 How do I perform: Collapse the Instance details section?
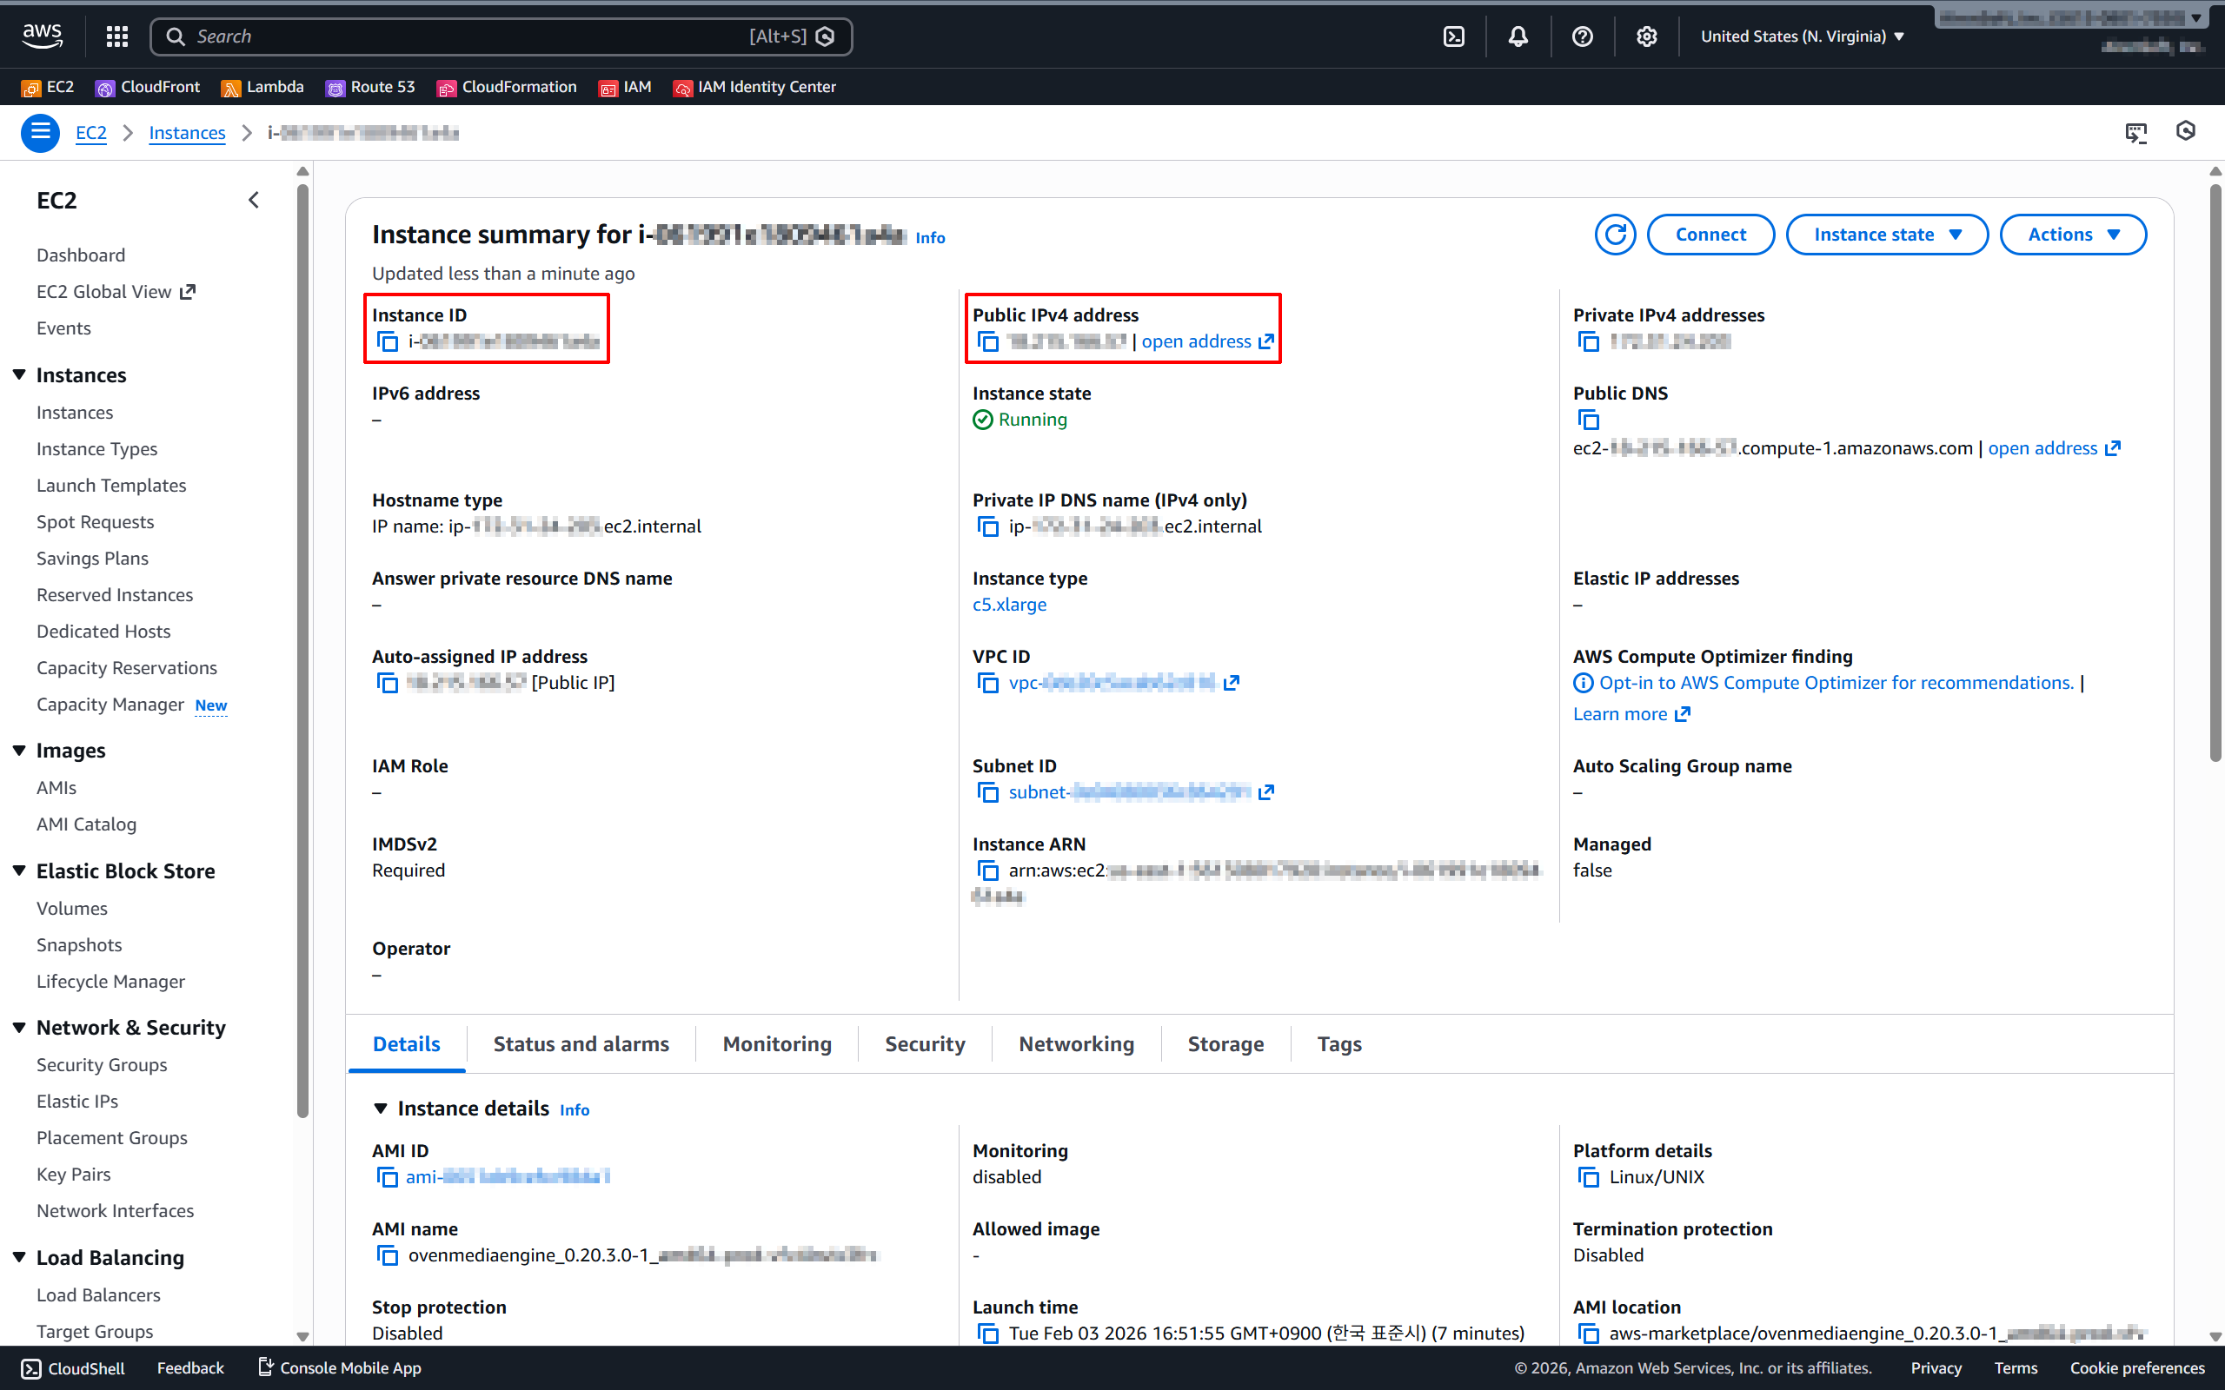pyautogui.click(x=381, y=1109)
